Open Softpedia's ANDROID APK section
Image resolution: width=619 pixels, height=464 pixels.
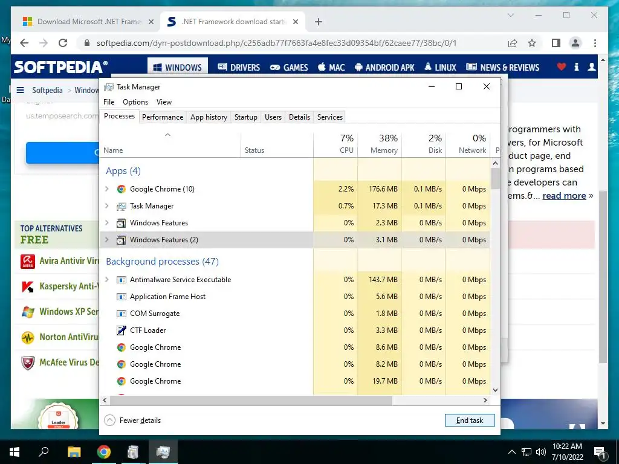click(384, 68)
